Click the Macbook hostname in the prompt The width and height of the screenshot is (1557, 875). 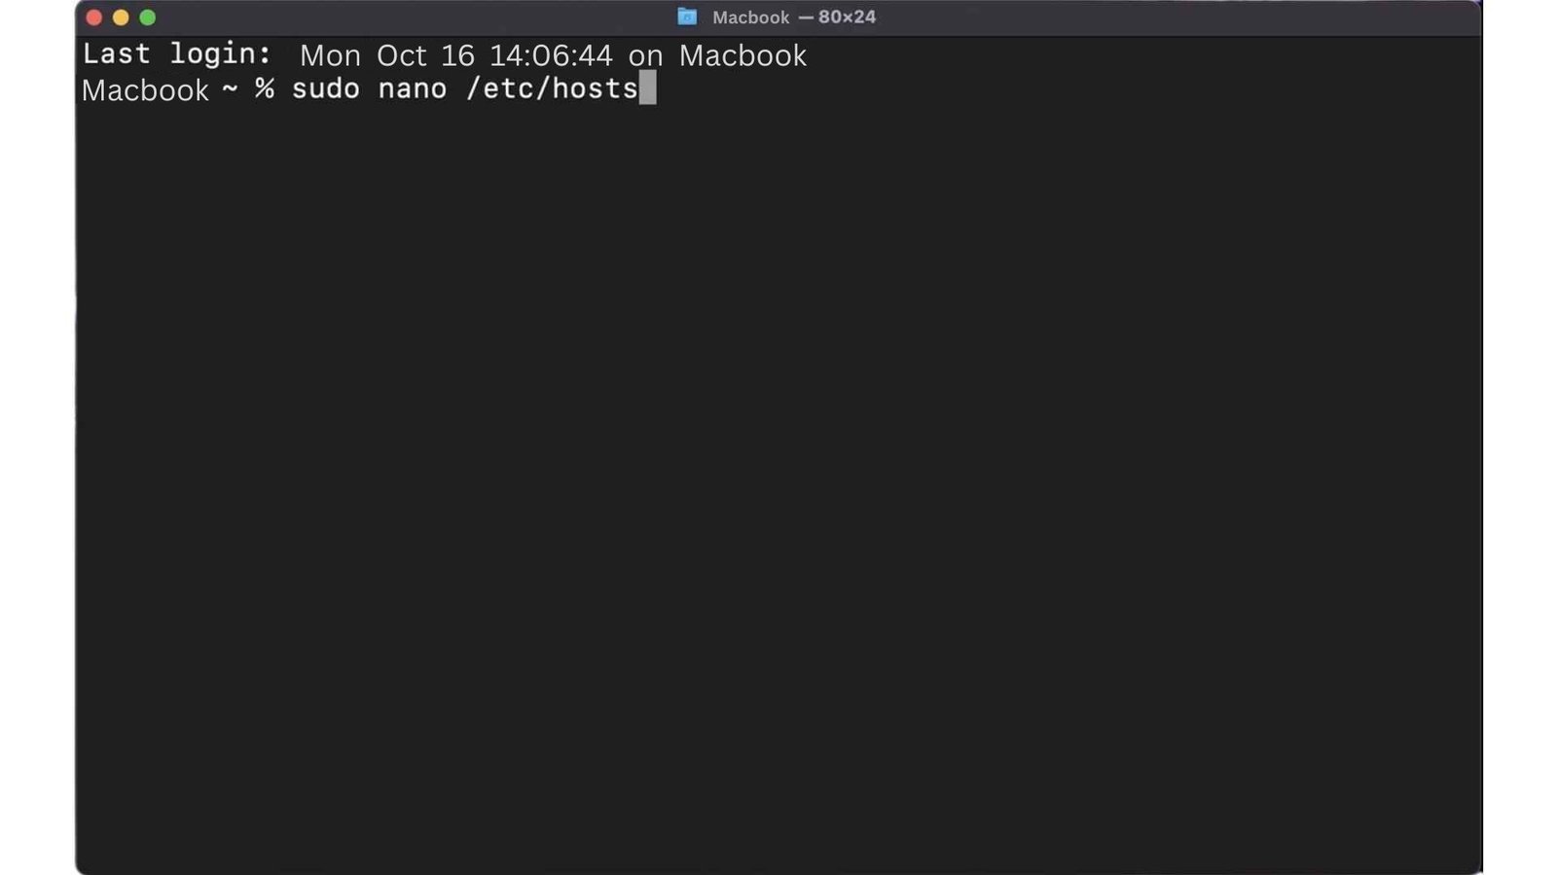coord(145,90)
